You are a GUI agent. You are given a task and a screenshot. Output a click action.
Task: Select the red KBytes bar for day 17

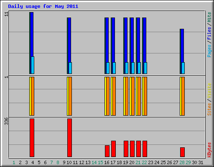tap(113, 149)
